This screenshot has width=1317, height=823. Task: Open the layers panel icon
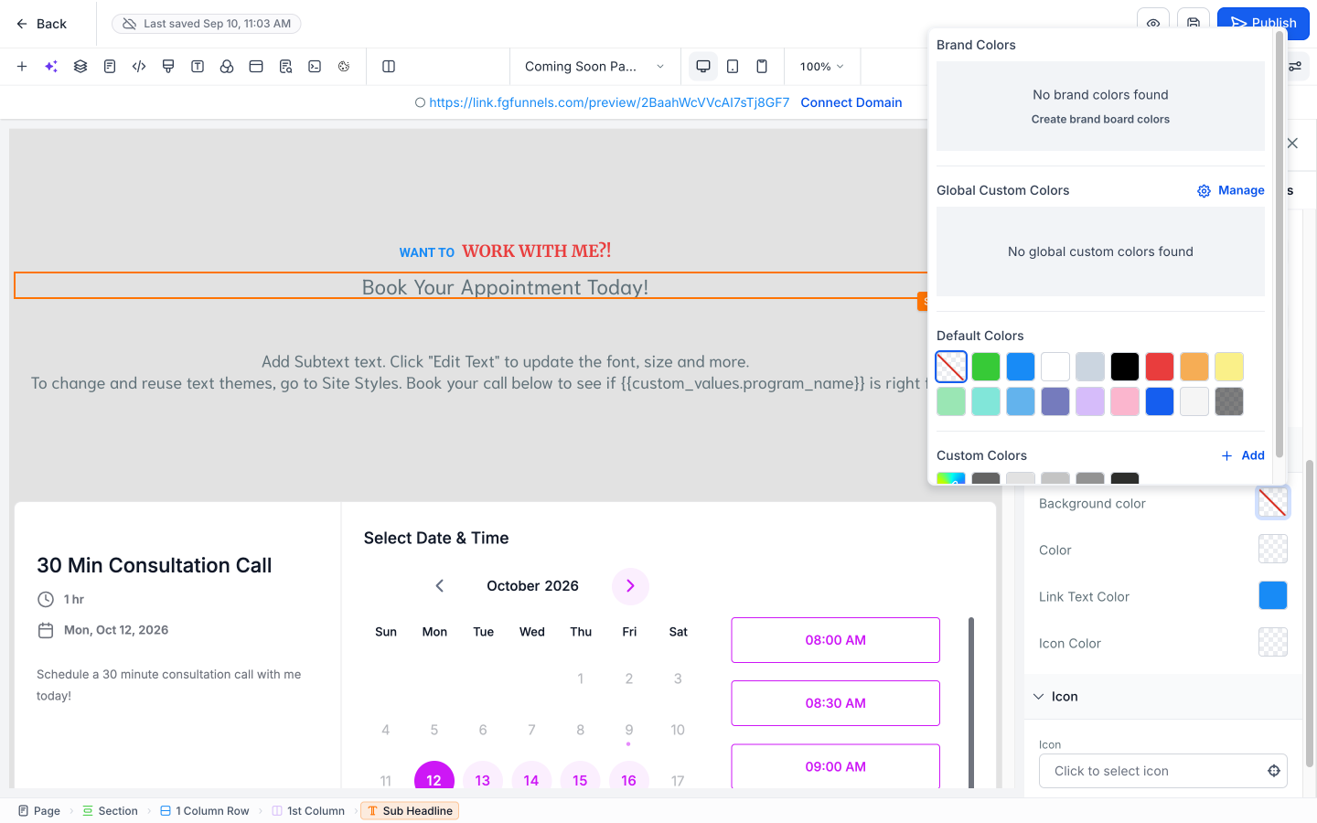click(x=80, y=66)
